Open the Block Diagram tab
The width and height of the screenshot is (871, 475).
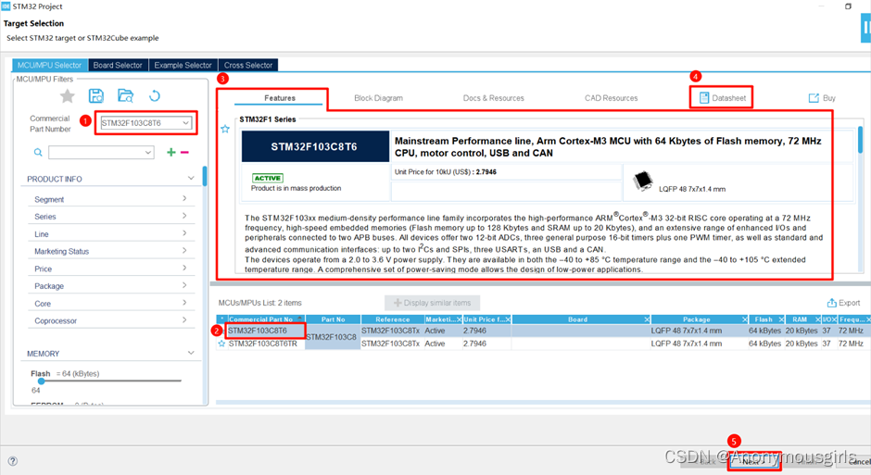[x=378, y=97]
